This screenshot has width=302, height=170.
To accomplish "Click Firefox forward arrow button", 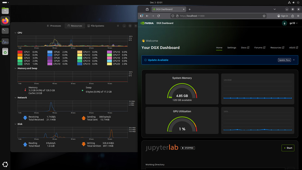I will pyautogui.click(x=153, y=16).
